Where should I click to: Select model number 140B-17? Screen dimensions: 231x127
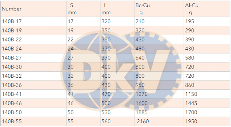pos(12,22)
